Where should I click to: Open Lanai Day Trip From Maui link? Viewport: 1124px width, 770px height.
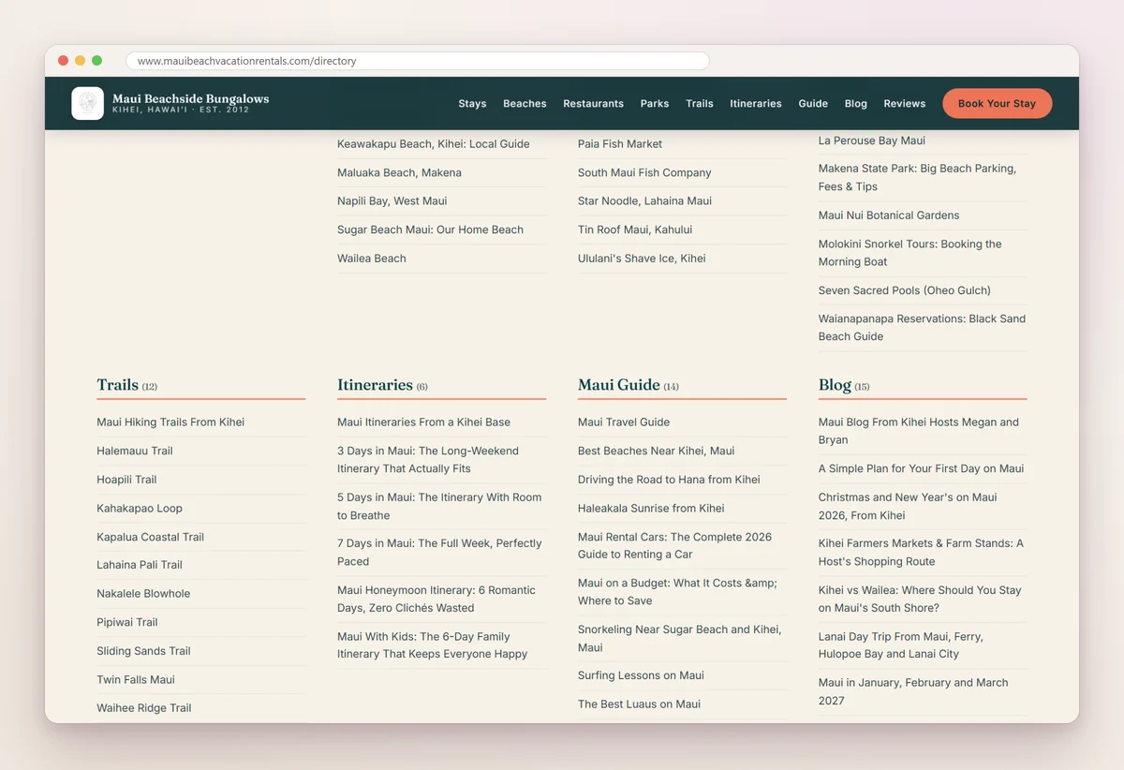coord(901,645)
